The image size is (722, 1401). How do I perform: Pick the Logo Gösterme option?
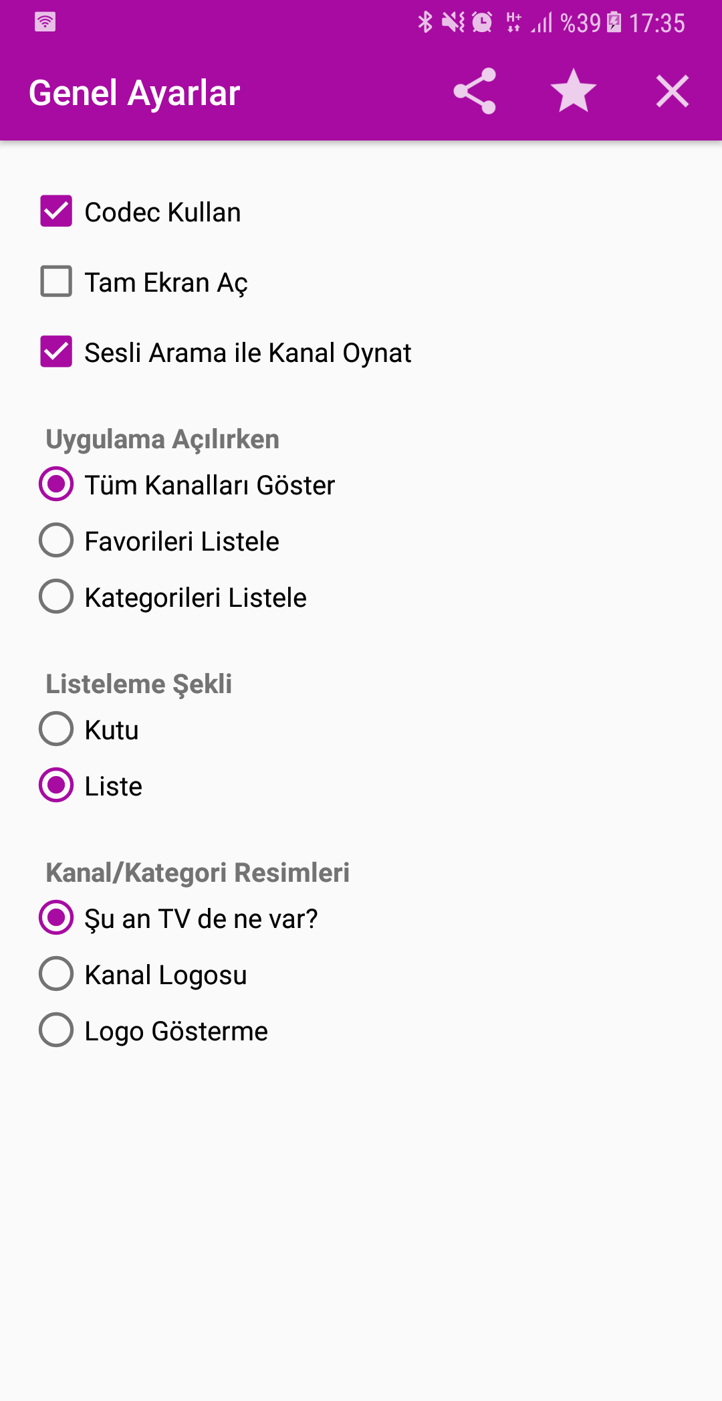pos(56,1030)
